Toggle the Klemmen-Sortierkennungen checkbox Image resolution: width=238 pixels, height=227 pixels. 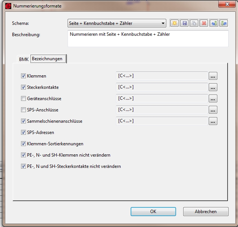point(23,144)
